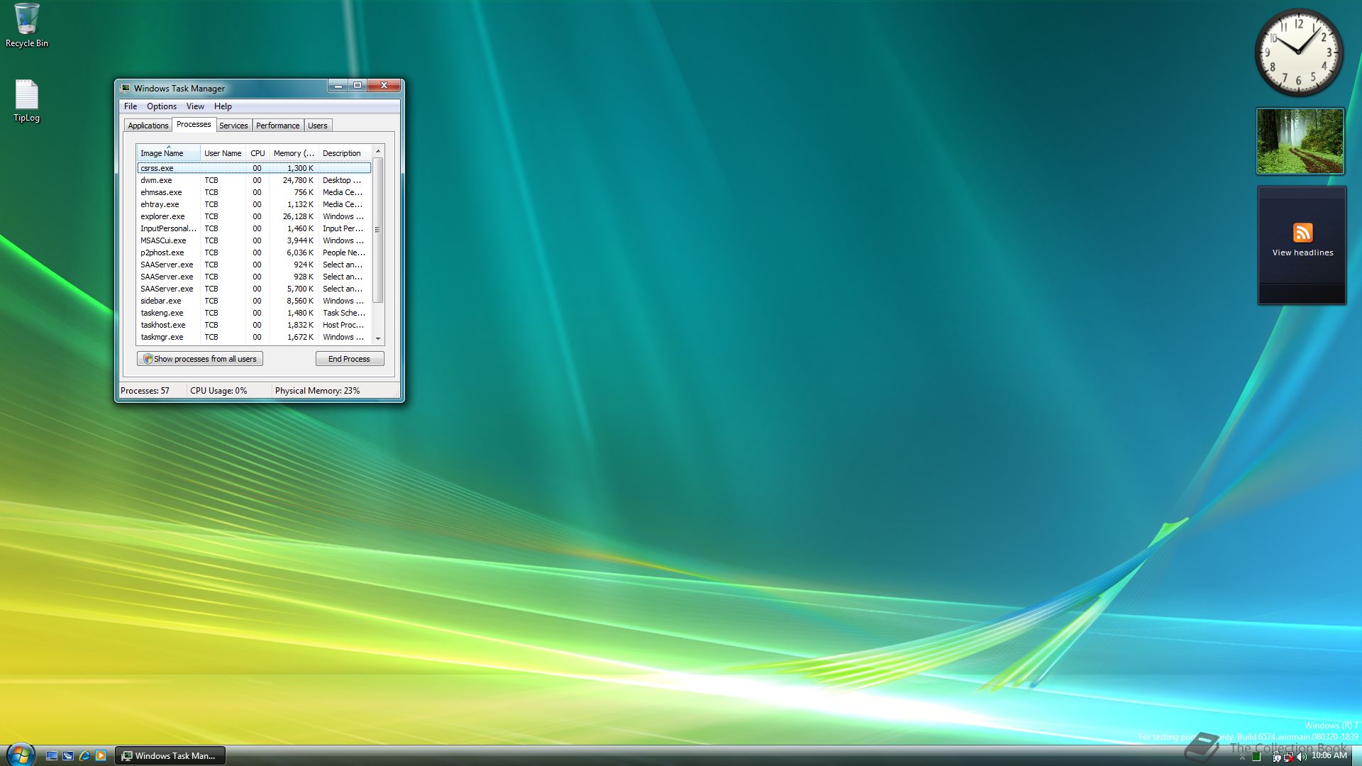Select the Processes tab

[x=194, y=124]
